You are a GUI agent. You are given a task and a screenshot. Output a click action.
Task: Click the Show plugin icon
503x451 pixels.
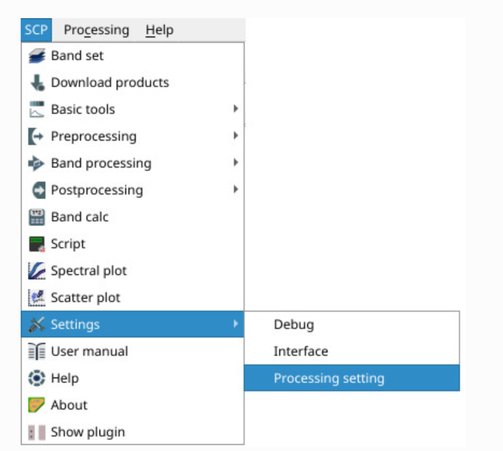coord(37,432)
